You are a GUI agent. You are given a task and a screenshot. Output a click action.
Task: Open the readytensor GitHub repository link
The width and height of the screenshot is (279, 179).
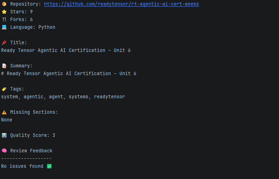coord(121,4)
